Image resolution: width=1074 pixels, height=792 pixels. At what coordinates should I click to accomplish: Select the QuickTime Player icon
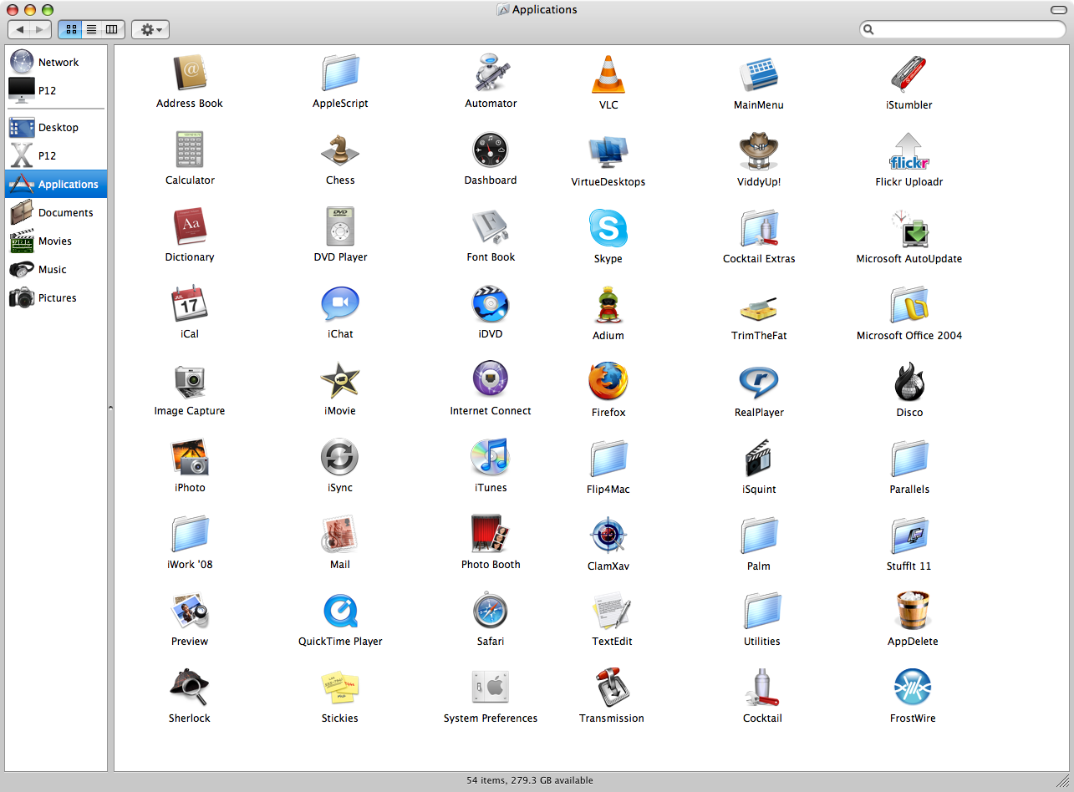(340, 612)
